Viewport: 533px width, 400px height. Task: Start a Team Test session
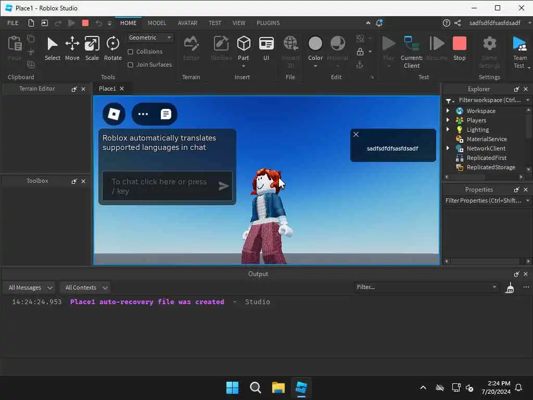pos(520,52)
